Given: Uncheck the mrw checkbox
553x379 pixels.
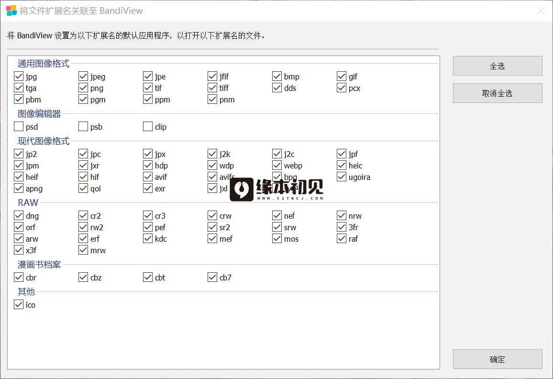Looking at the screenshot, I should click(83, 250).
